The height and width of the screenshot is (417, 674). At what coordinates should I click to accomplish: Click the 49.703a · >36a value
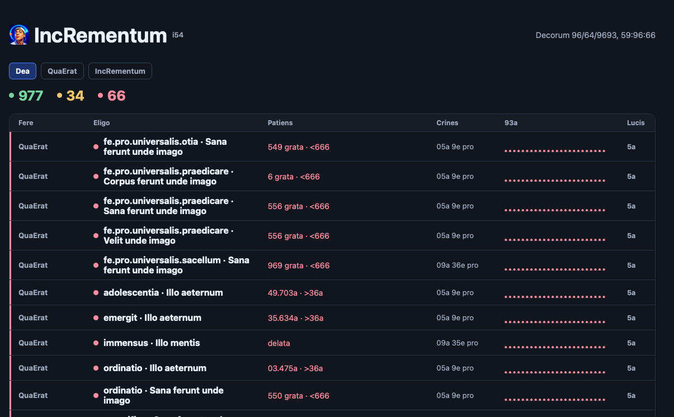point(295,293)
